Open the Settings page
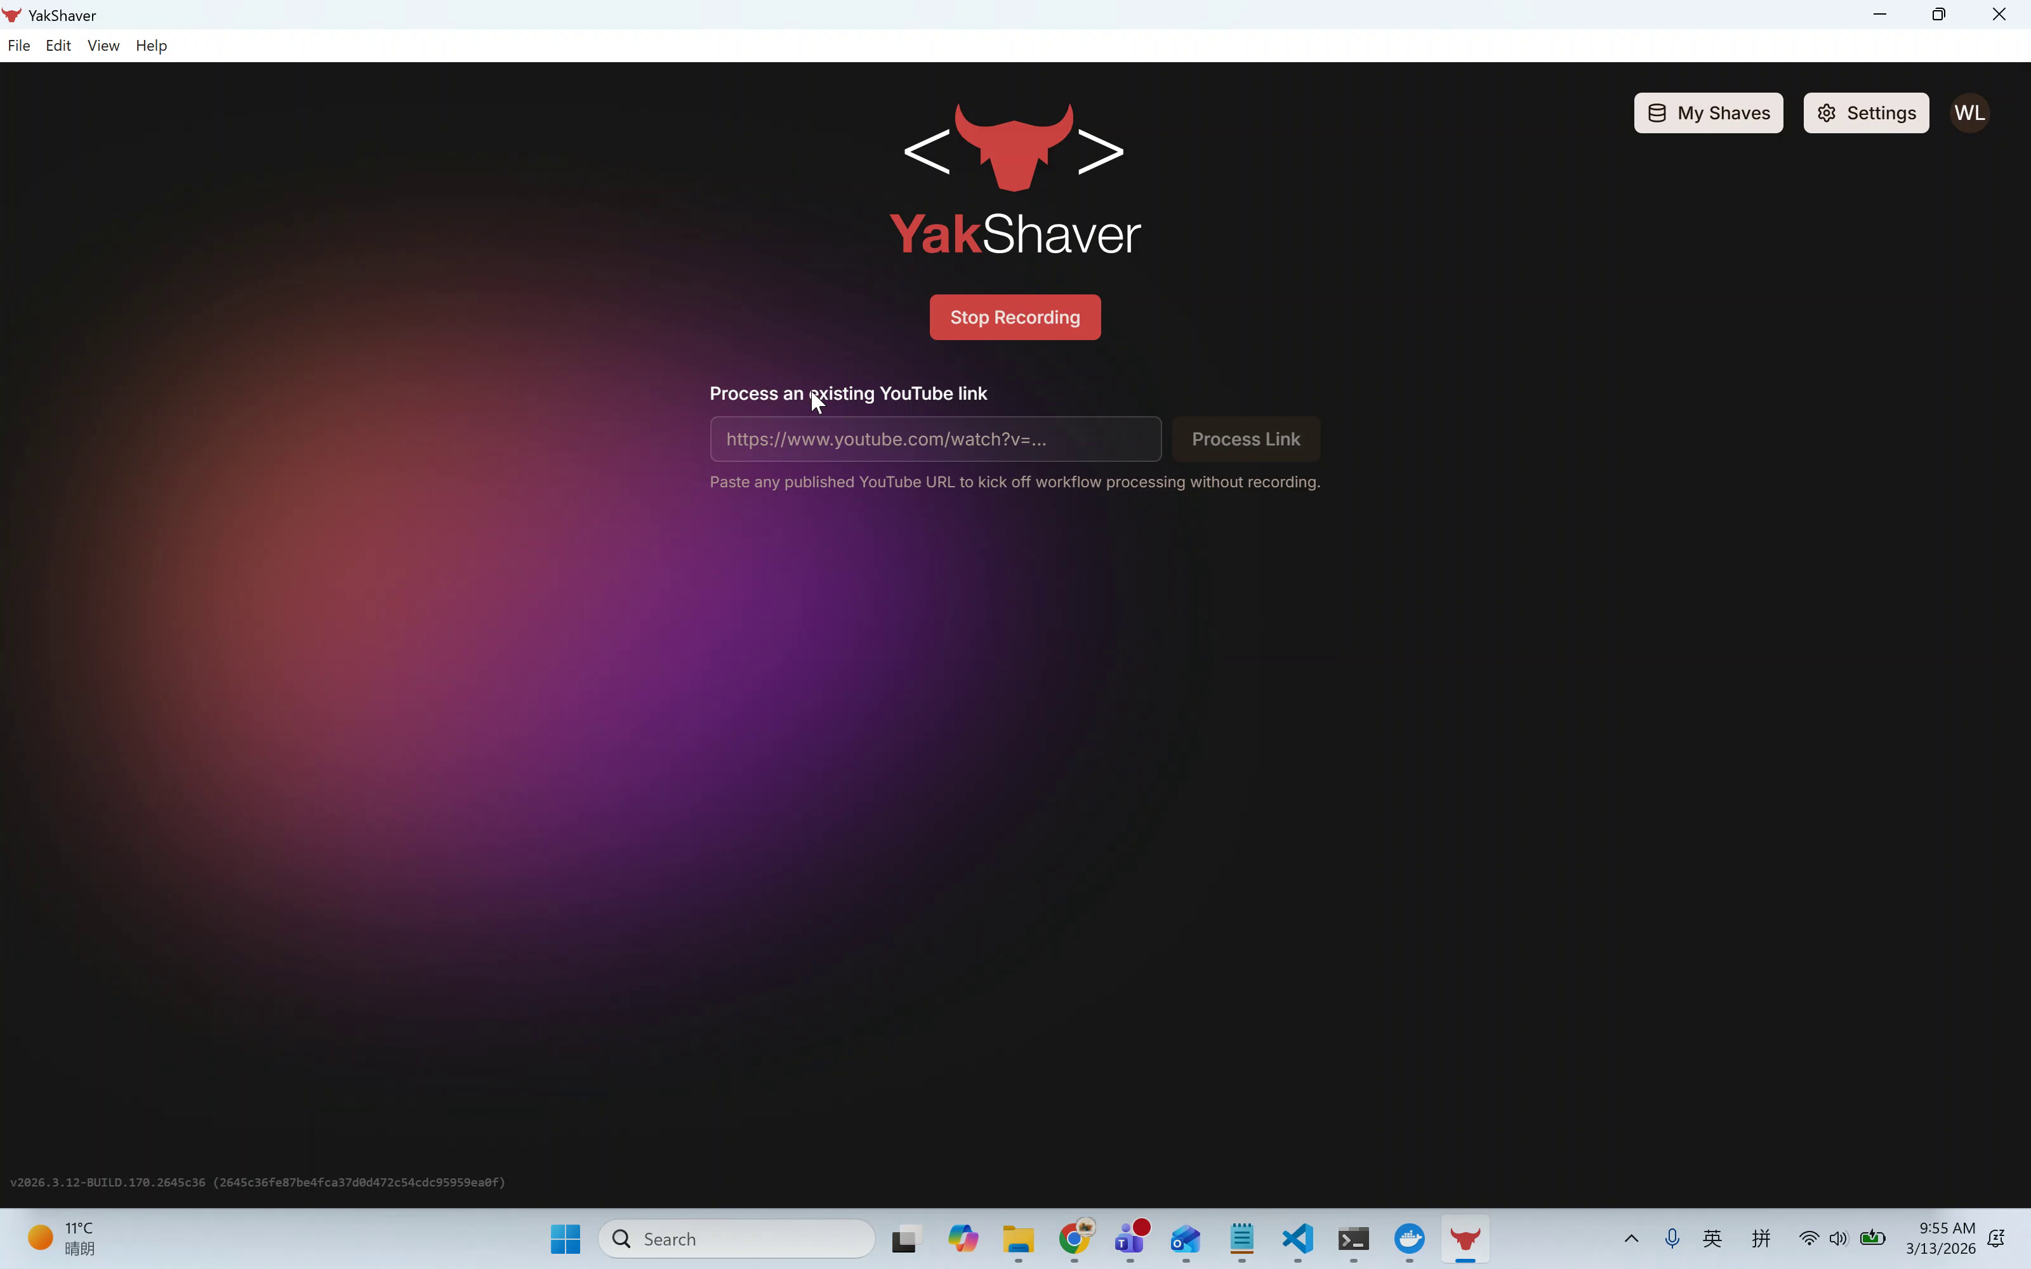Viewport: 2031px width, 1269px height. click(x=1866, y=114)
